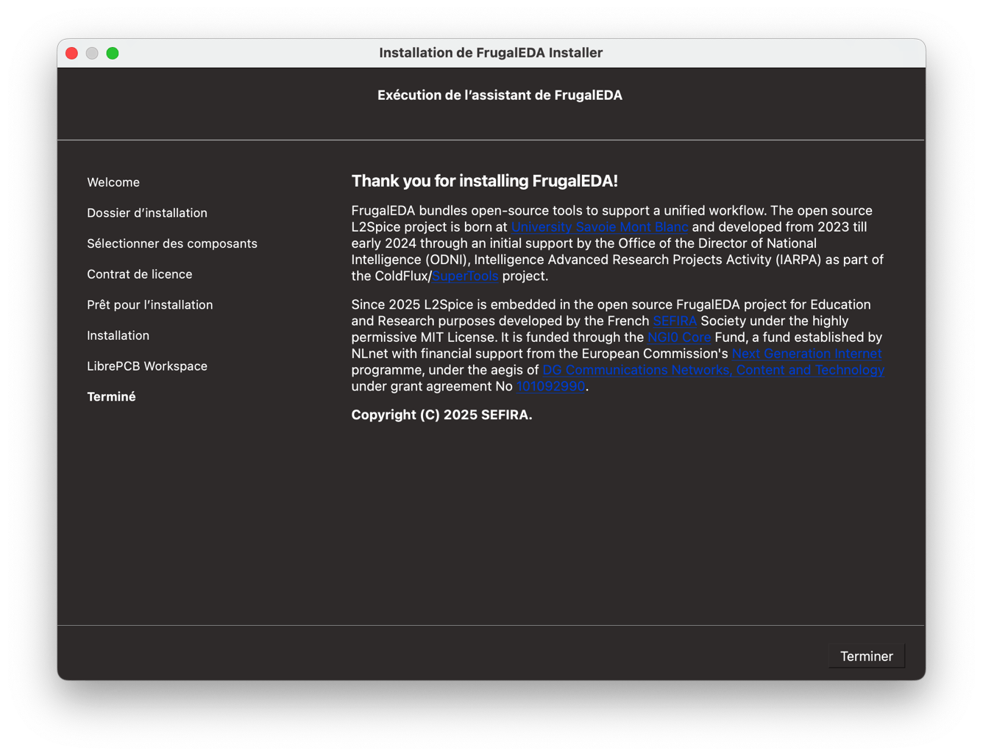The width and height of the screenshot is (983, 756).
Task: Click the installer window title bar text
Action: (491, 53)
